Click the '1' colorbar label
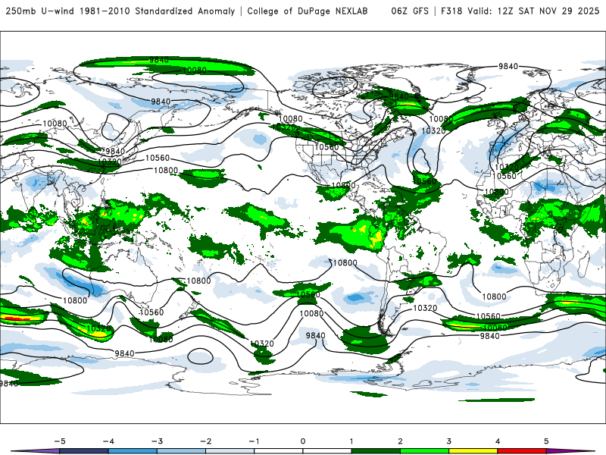This screenshot has width=606, height=455. point(351,441)
